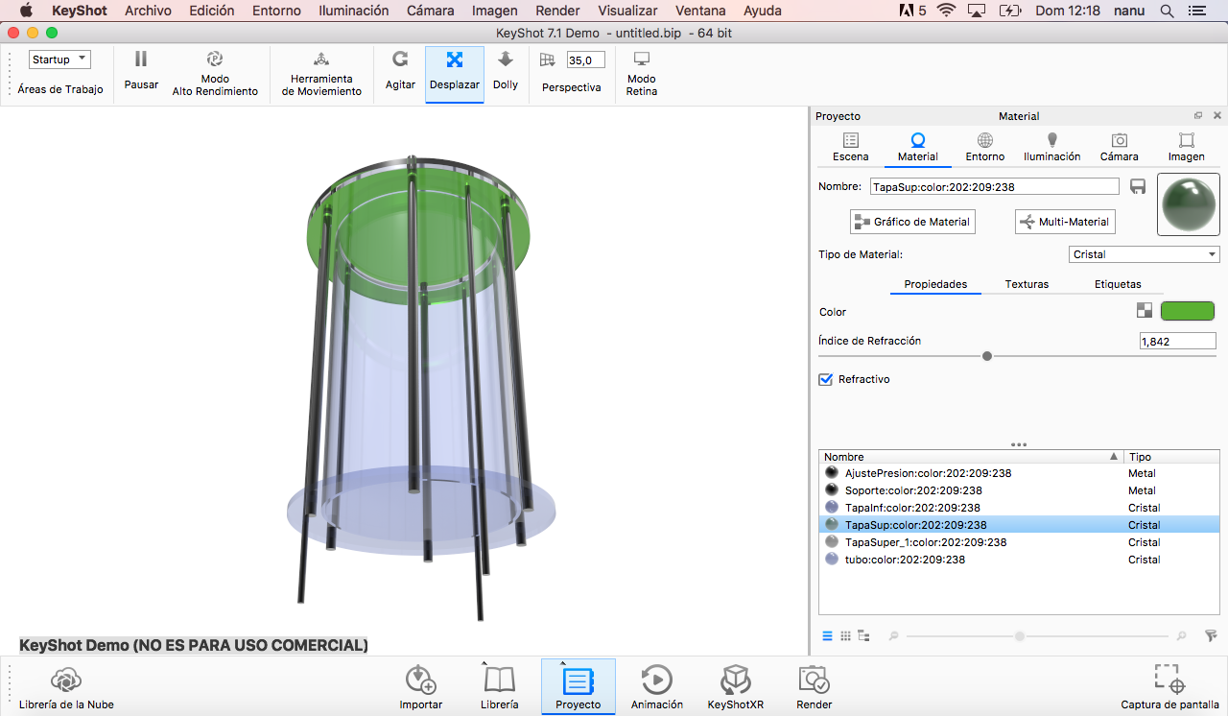
Task: Click the Gráfico de Material button
Action: tap(912, 222)
